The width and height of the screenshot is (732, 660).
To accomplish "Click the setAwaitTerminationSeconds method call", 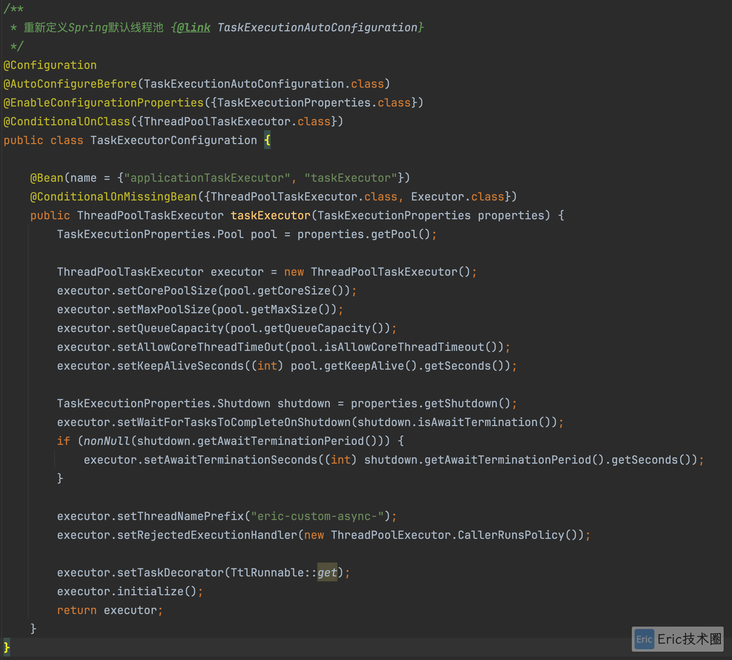I will click(230, 460).
